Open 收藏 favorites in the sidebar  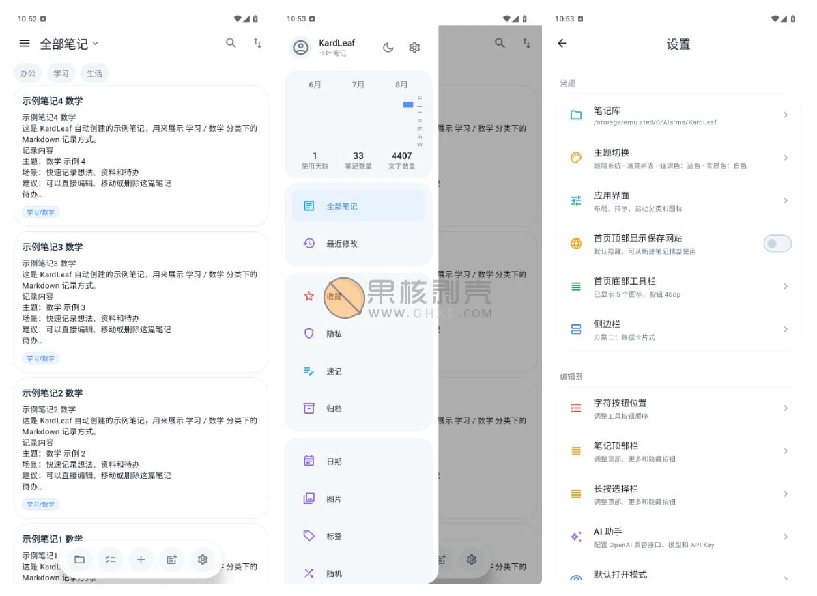(358, 296)
